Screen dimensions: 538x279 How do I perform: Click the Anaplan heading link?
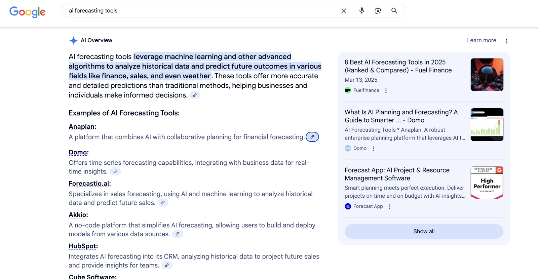point(82,127)
